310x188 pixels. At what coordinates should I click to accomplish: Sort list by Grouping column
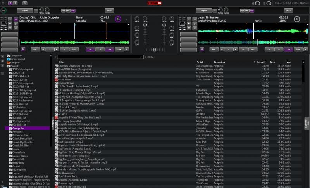point(219,62)
